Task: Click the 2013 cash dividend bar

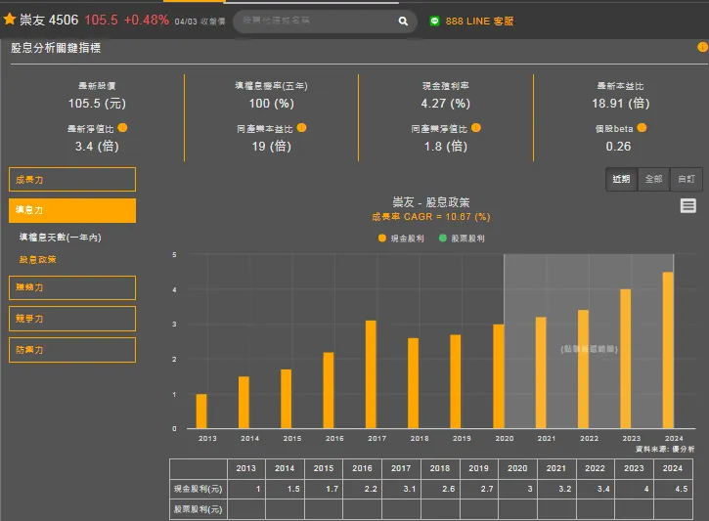Action: pyautogui.click(x=201, y=412)
